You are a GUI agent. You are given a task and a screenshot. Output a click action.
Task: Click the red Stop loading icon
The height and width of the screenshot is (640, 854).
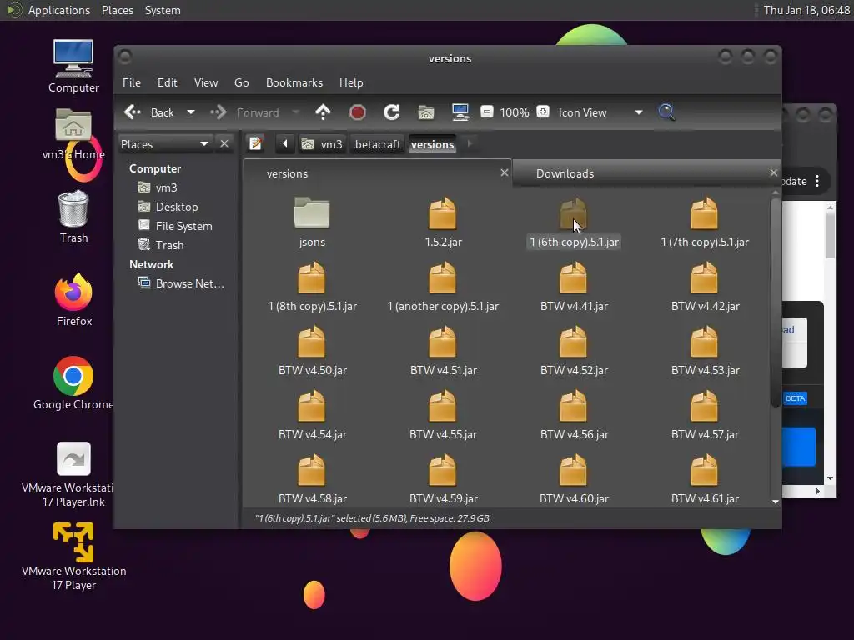(x=357, y=112)
